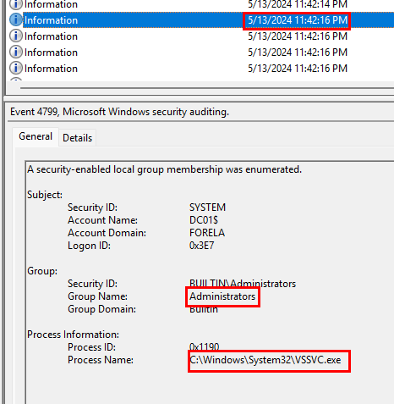Click the Builtin Group Domain value
The width and height of the screenshot is (394, 404).
pyautogui.click(x=204, y=309)
